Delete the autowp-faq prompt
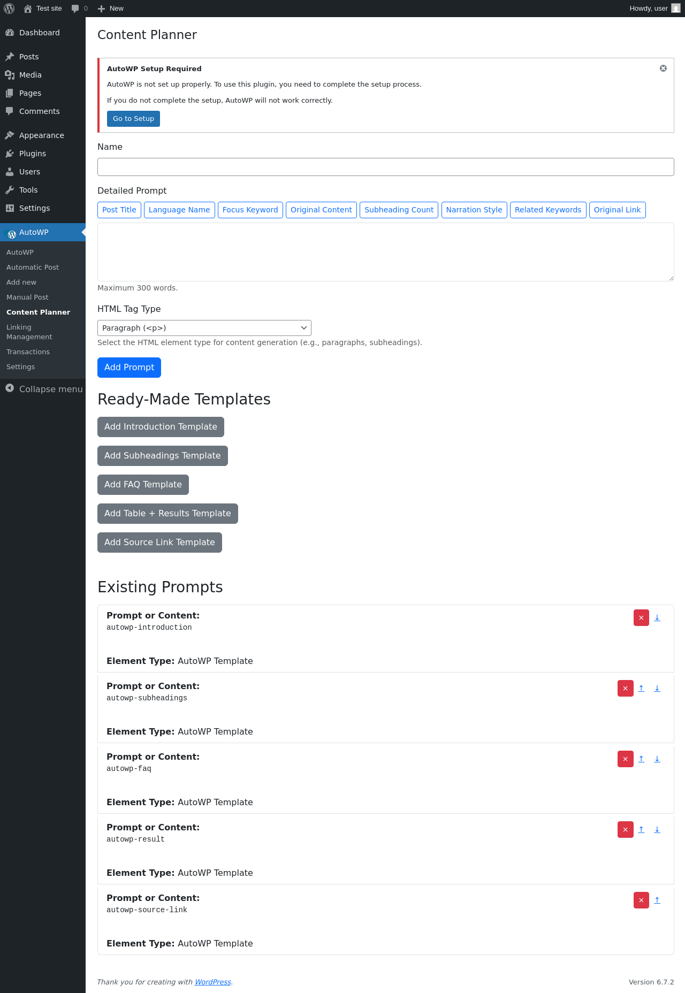The height and width of the screenshot is (993, 685). (x=625, y=759)
